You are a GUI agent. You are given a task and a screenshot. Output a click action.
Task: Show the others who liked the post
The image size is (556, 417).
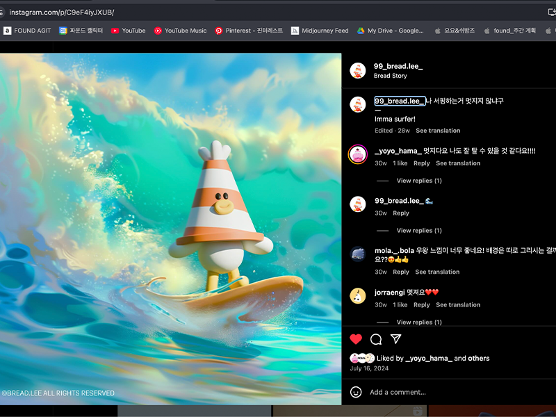[478, 359]
